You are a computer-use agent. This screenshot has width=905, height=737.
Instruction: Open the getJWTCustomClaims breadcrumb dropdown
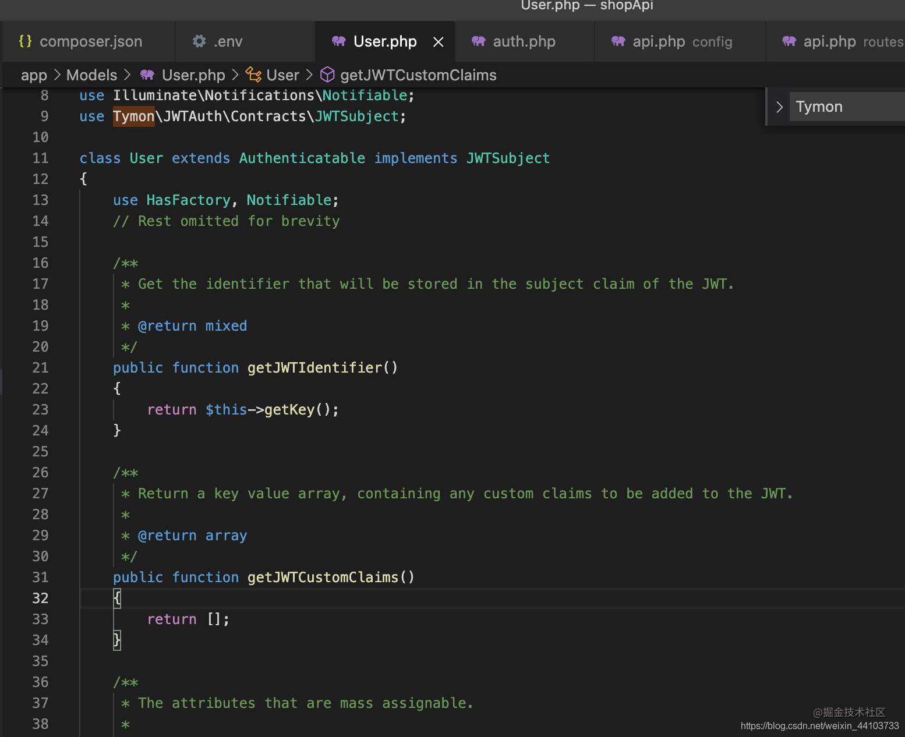coord(418,75)
